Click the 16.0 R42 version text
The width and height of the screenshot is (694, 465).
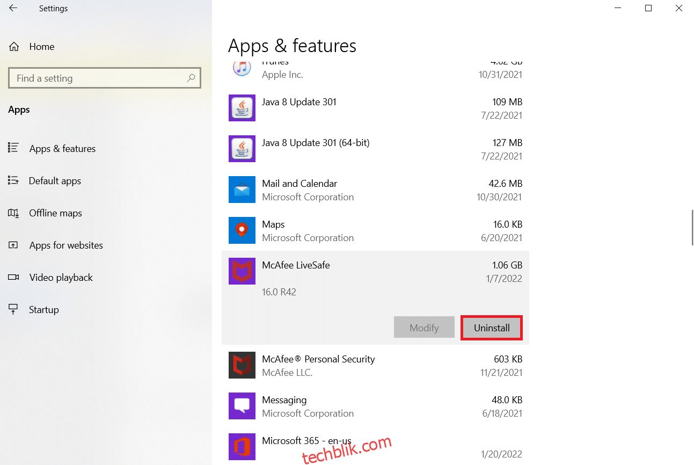(279, 292)
